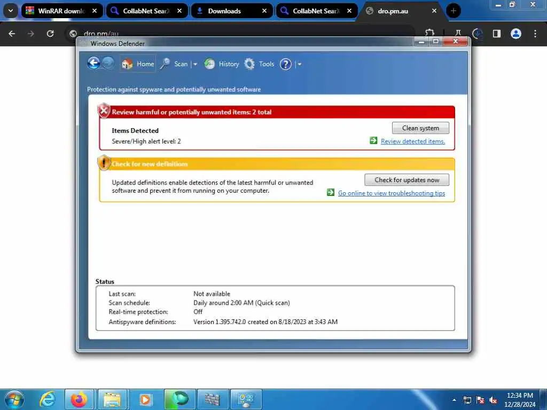
Task: Go back with Windows Defender back arrow
Action: point(93,64)
